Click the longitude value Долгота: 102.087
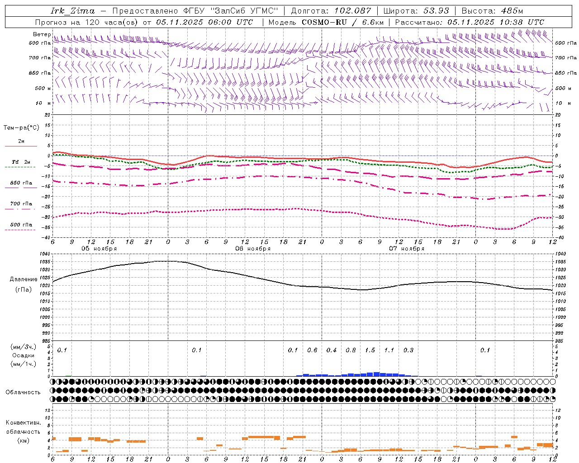The height and width of the screenshot is (463, 579). (x=331, y=11)
